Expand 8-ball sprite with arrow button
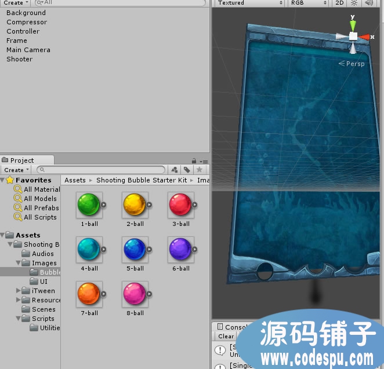Screen dimensions: 384x369 pos(149,294)
